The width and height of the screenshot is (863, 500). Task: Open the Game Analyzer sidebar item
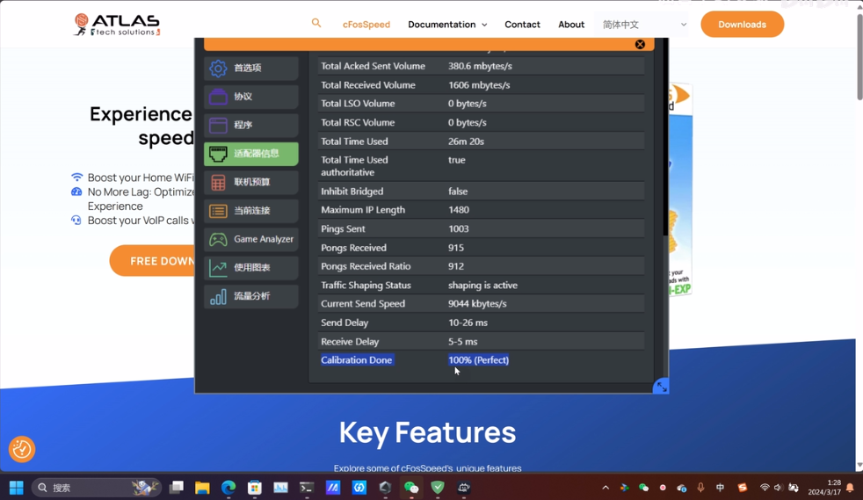[x=251, y=239]
